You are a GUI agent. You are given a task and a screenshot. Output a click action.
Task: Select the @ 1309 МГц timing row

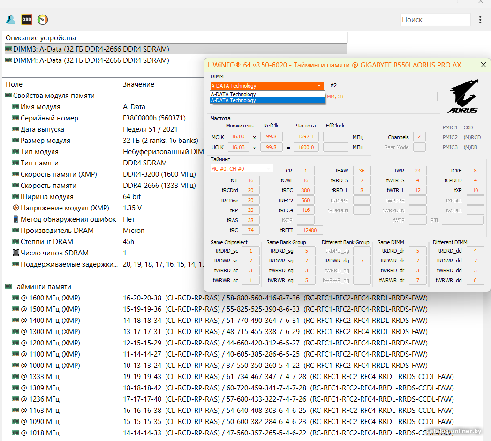233,388
